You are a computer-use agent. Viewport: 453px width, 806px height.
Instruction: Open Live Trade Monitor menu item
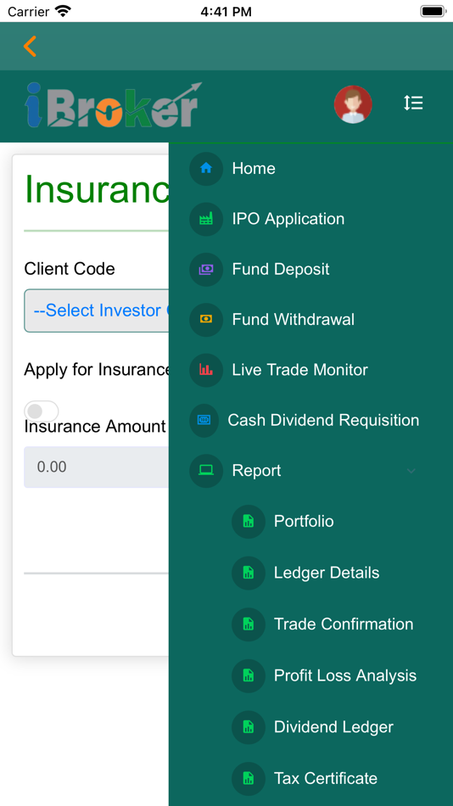[300, 370]
